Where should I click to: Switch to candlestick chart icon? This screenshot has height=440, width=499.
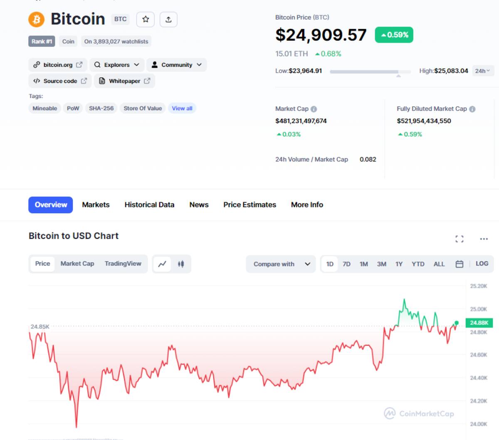181,264
